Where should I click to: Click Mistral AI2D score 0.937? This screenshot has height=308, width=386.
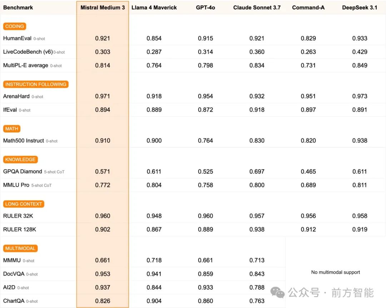coord(103,287)
